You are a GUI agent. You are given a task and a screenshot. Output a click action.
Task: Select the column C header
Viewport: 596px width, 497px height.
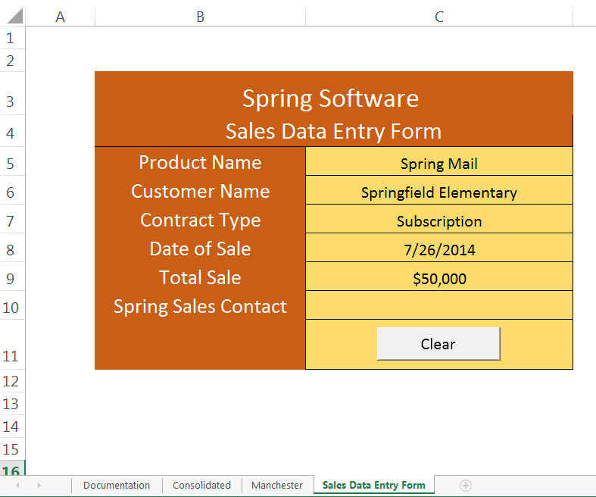point(439,17)
